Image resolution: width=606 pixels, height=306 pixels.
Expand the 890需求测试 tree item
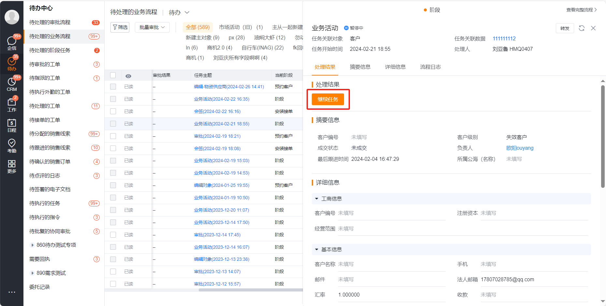click(32, 273)
